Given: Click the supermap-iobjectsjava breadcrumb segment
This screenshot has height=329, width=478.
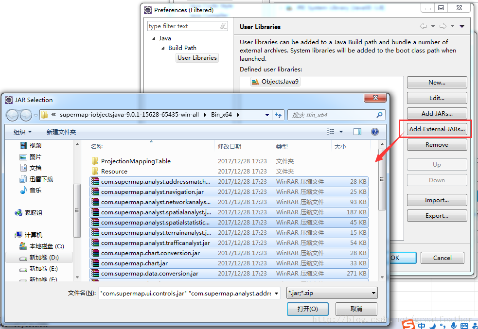Looking at the screenshot, I should coord(129,115).
